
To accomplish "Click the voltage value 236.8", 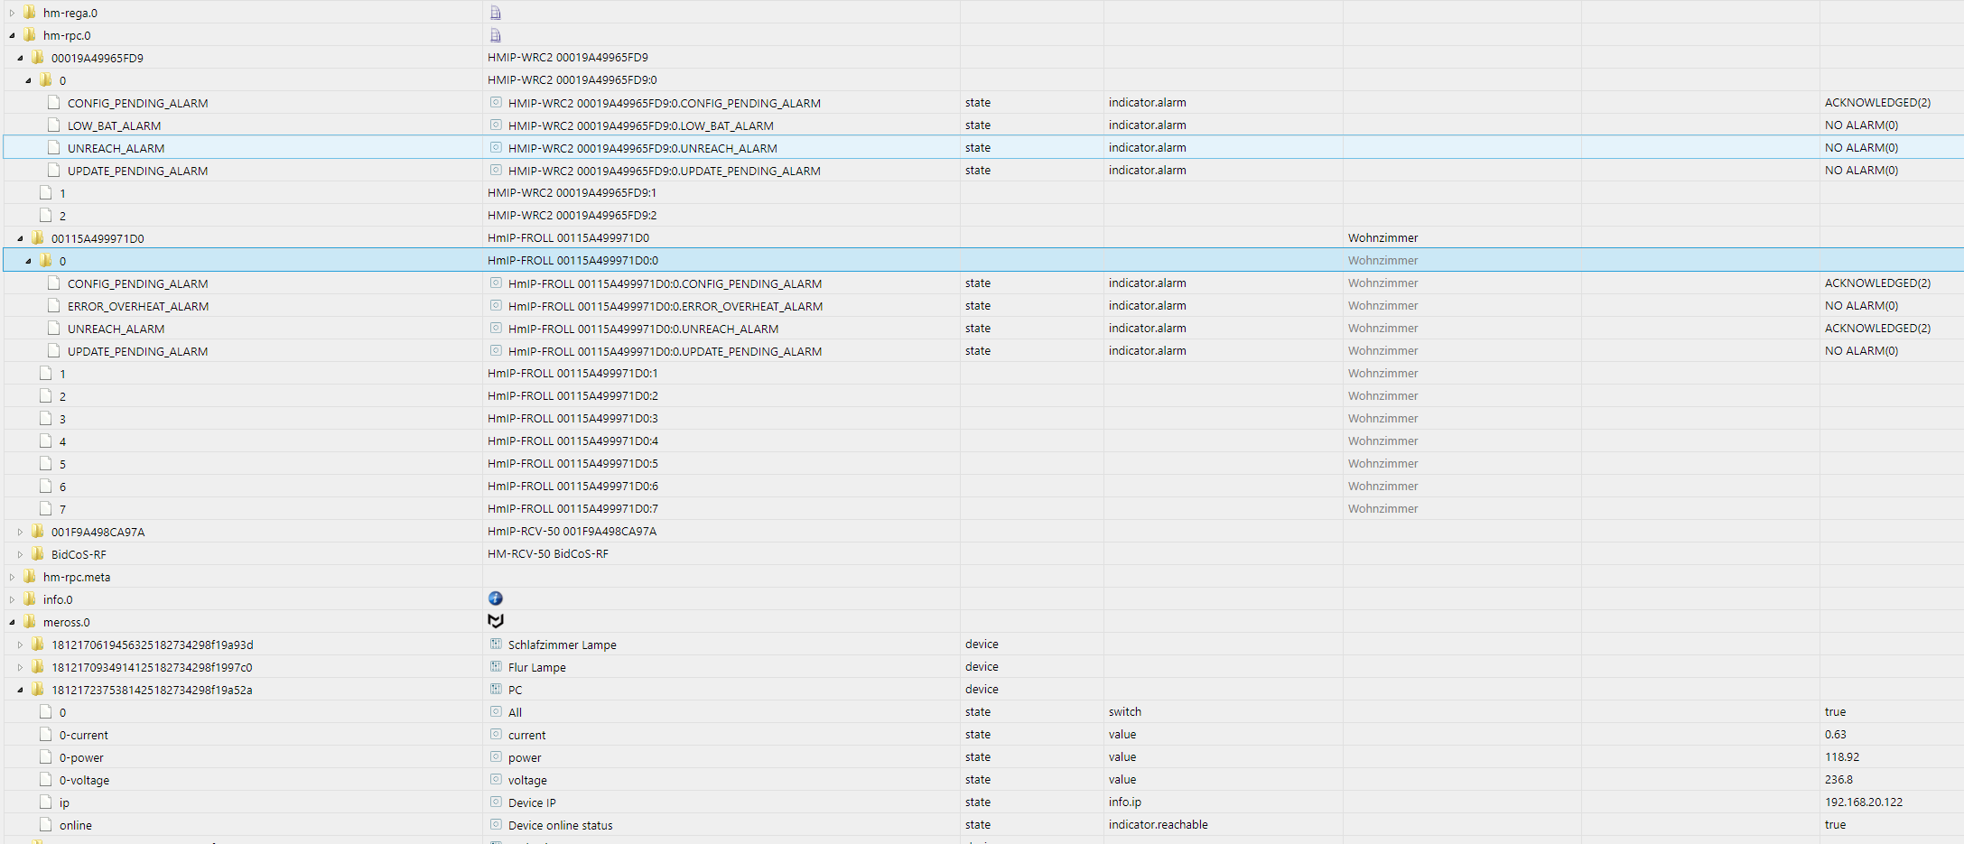I will pyautogui.click(x=1838, y=779).
